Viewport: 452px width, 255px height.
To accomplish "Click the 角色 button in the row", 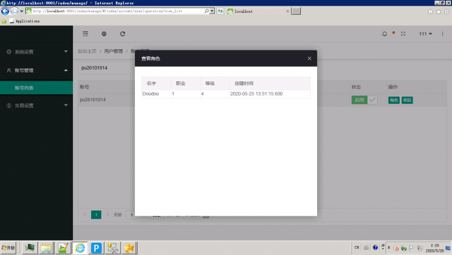I will (394, 100).
